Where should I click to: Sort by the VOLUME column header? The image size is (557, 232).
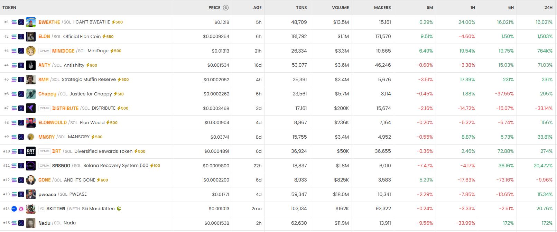pos(340,8)
